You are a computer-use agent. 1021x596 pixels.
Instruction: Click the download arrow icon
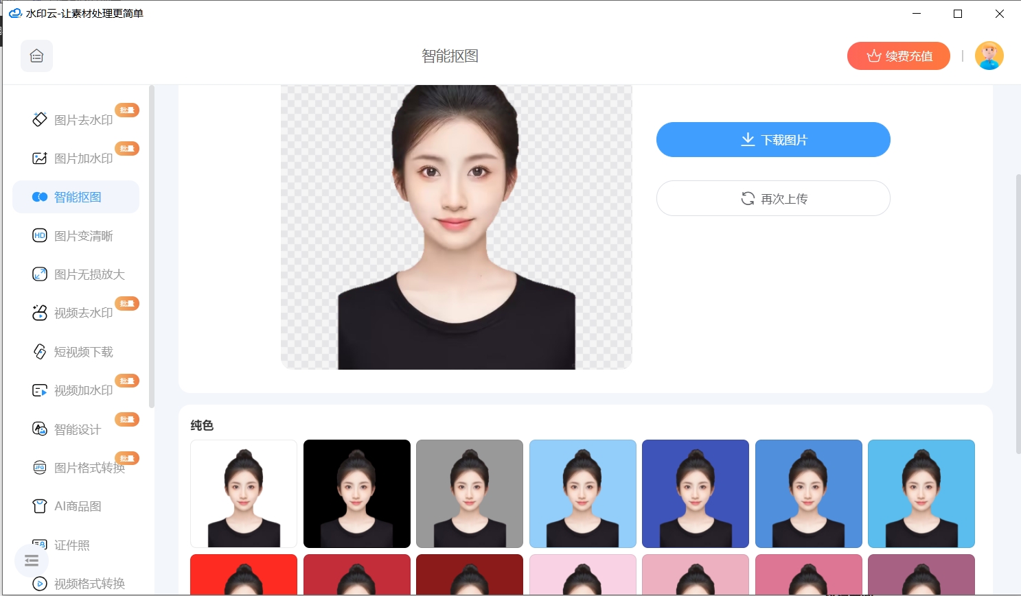click(x=748, y=140)
